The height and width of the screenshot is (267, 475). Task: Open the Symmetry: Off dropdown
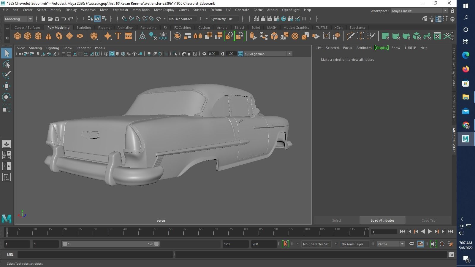pos(224,19)
